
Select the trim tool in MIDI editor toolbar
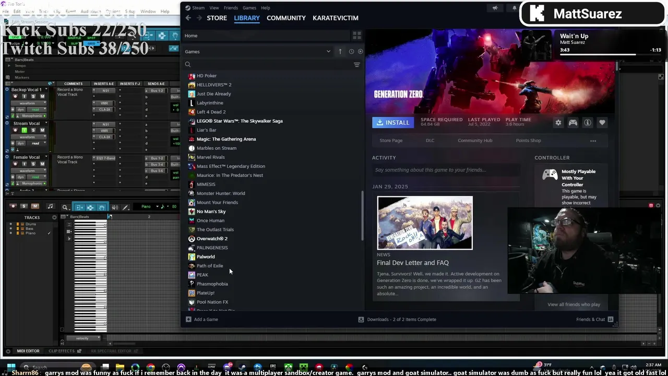(x=79, y=207)
